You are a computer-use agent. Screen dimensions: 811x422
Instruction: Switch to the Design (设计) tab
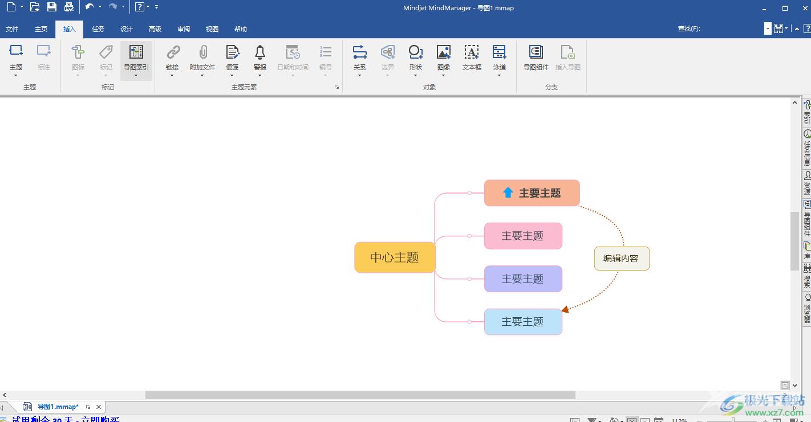pos(127,29)
